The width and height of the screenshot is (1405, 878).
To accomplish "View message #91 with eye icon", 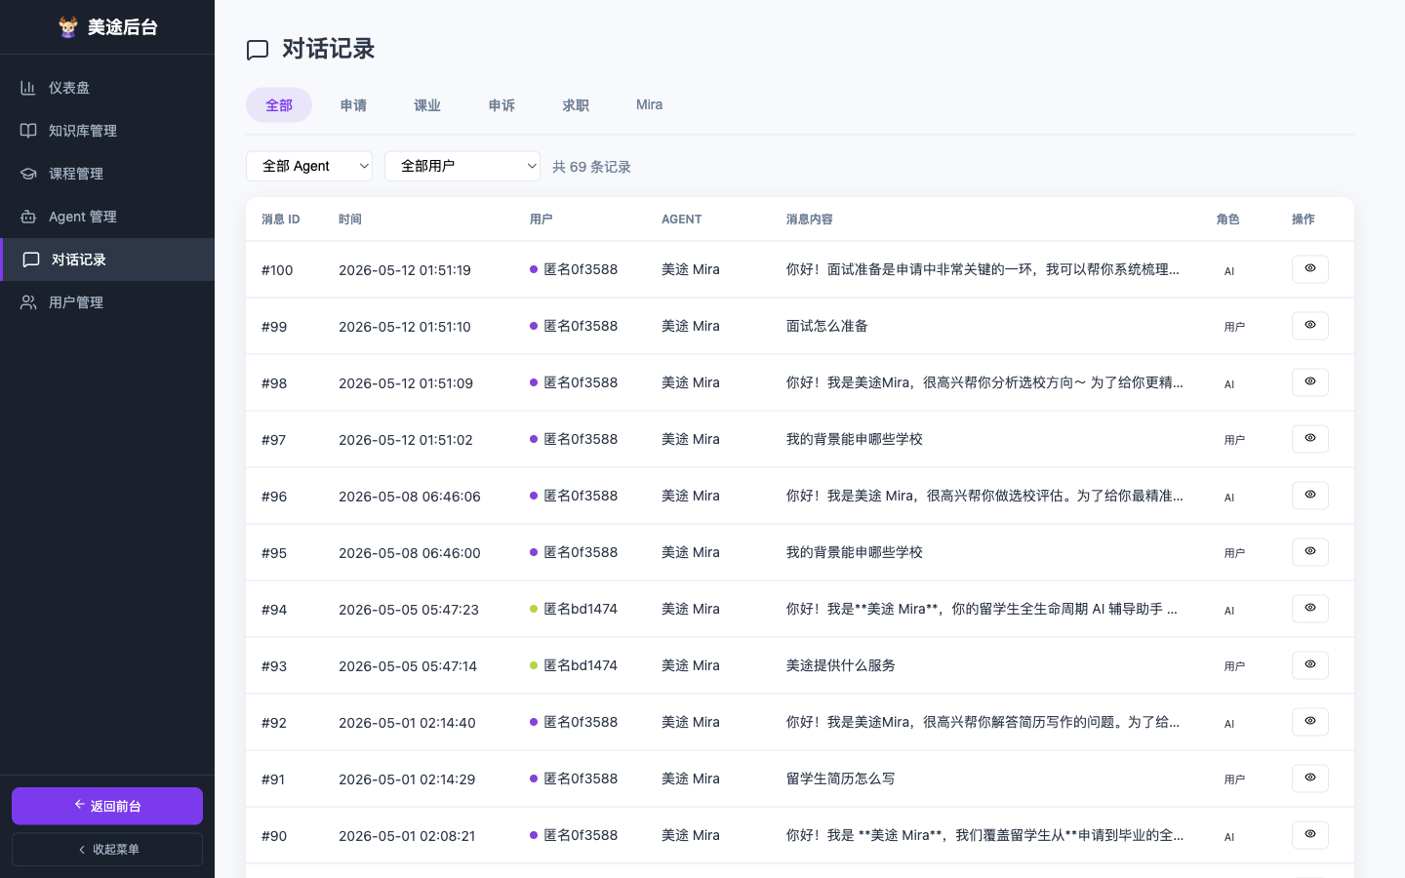I will tap(1310, 778).
